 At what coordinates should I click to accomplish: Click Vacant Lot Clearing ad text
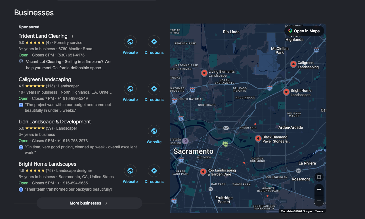68,65
